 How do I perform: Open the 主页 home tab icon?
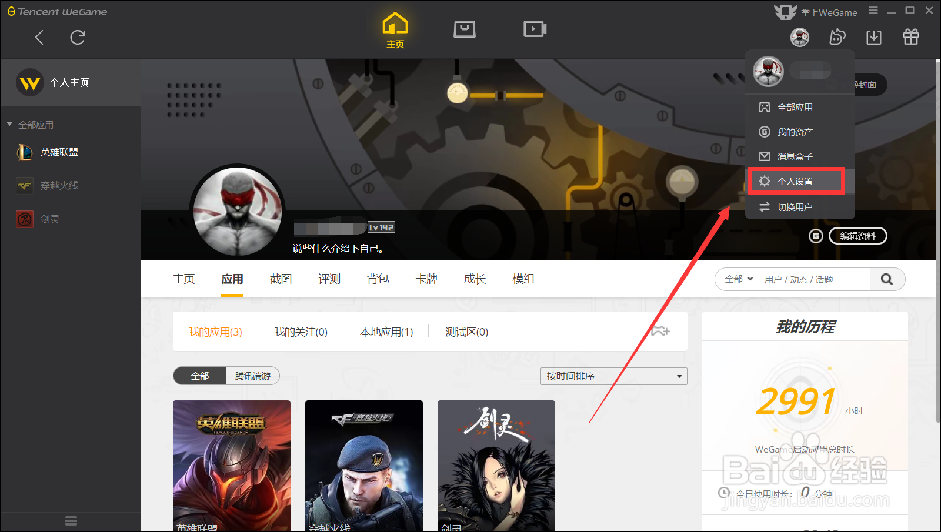(x=395, y=31)
